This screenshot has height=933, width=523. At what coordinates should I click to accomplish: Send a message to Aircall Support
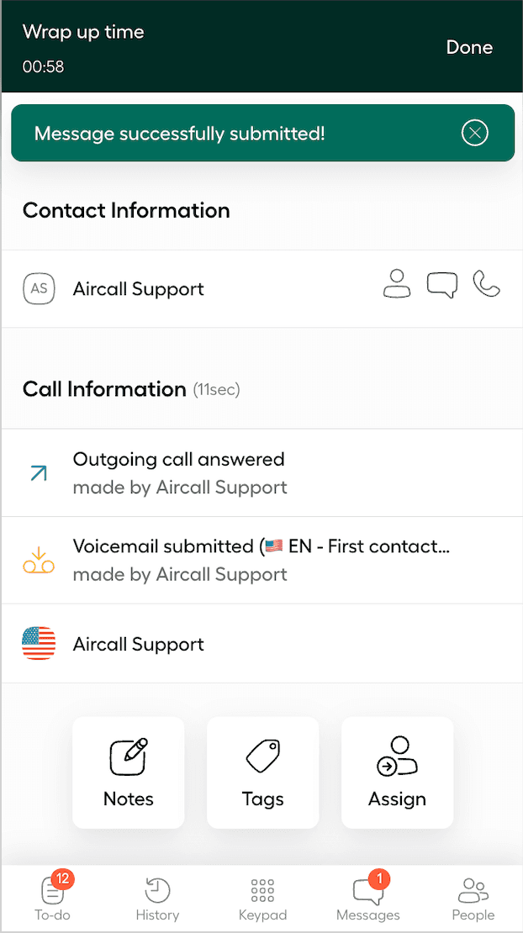point(442,285)
